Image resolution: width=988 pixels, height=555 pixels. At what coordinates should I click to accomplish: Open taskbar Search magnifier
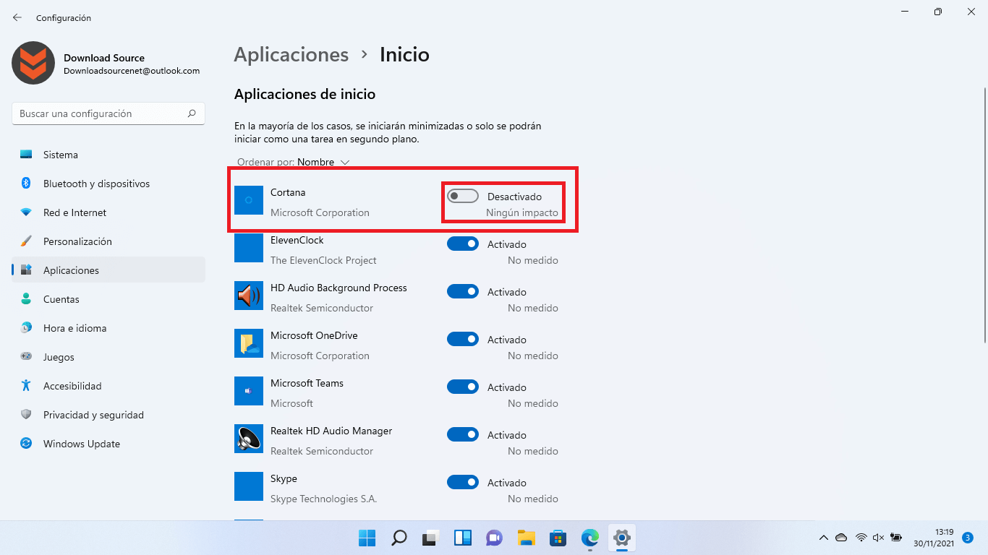click(399, 538)
